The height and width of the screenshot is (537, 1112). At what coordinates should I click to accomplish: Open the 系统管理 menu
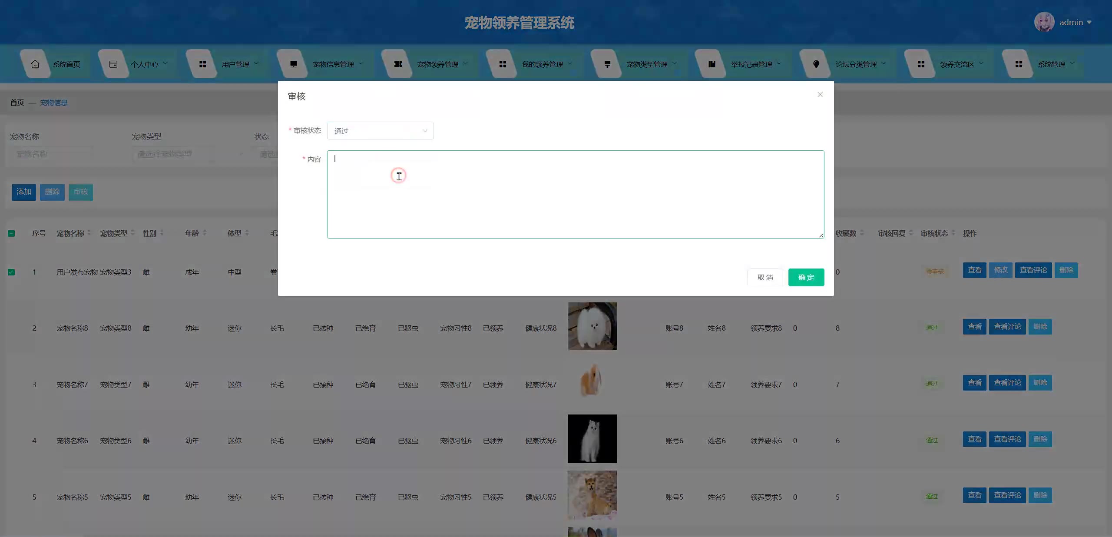tap(1051, 64)
